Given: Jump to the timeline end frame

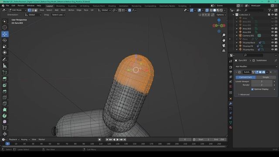Looking at the screenshot, I should click(x=125, y=140).
